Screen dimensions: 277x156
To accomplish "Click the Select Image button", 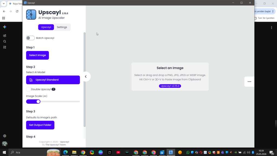I will tap(37, 55).
